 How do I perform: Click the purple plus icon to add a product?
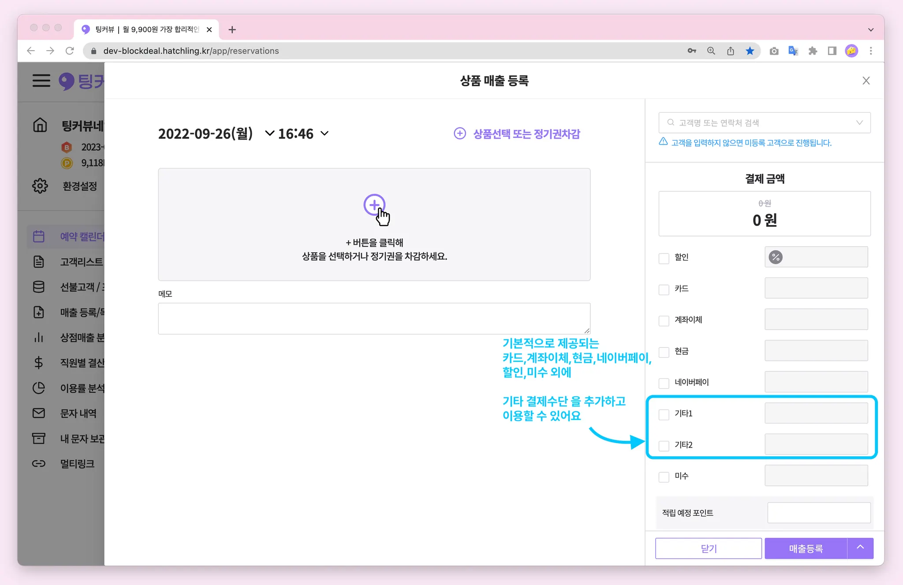coord(374,205)
